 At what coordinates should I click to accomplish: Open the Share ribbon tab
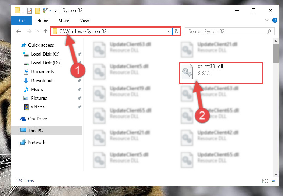click(64, 21)
